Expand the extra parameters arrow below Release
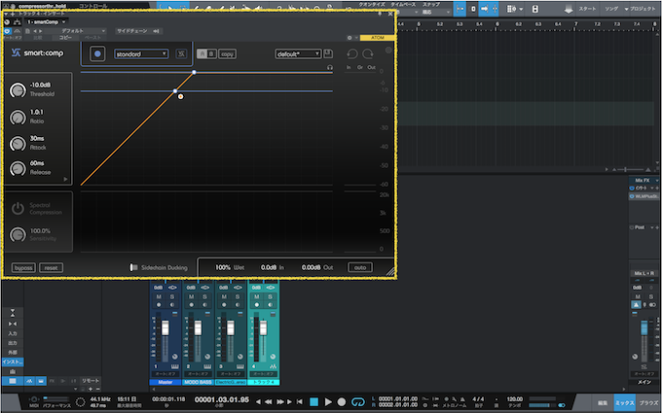 coord(65,179)
